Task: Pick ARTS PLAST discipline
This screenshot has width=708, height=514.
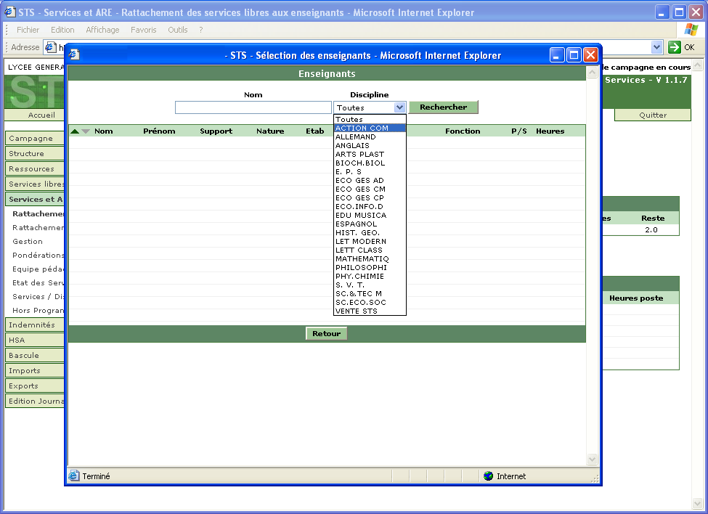Action: pyautogui.click(x=370, y=155)
